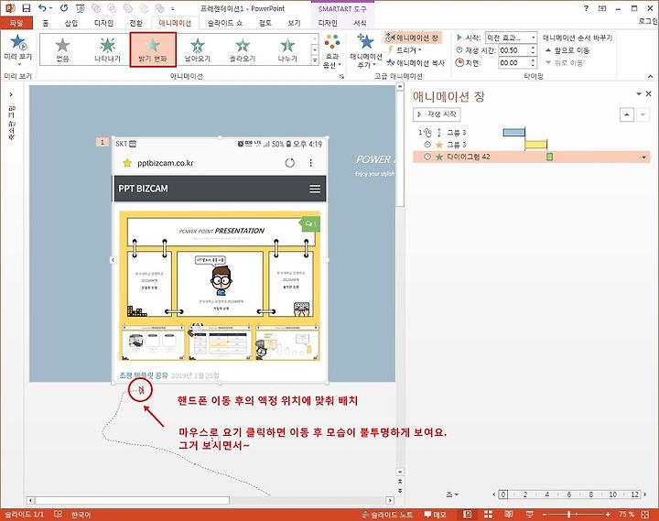The image size is (659, 521).
Task: Move animation up in animation pane
Action: (627, 114)
